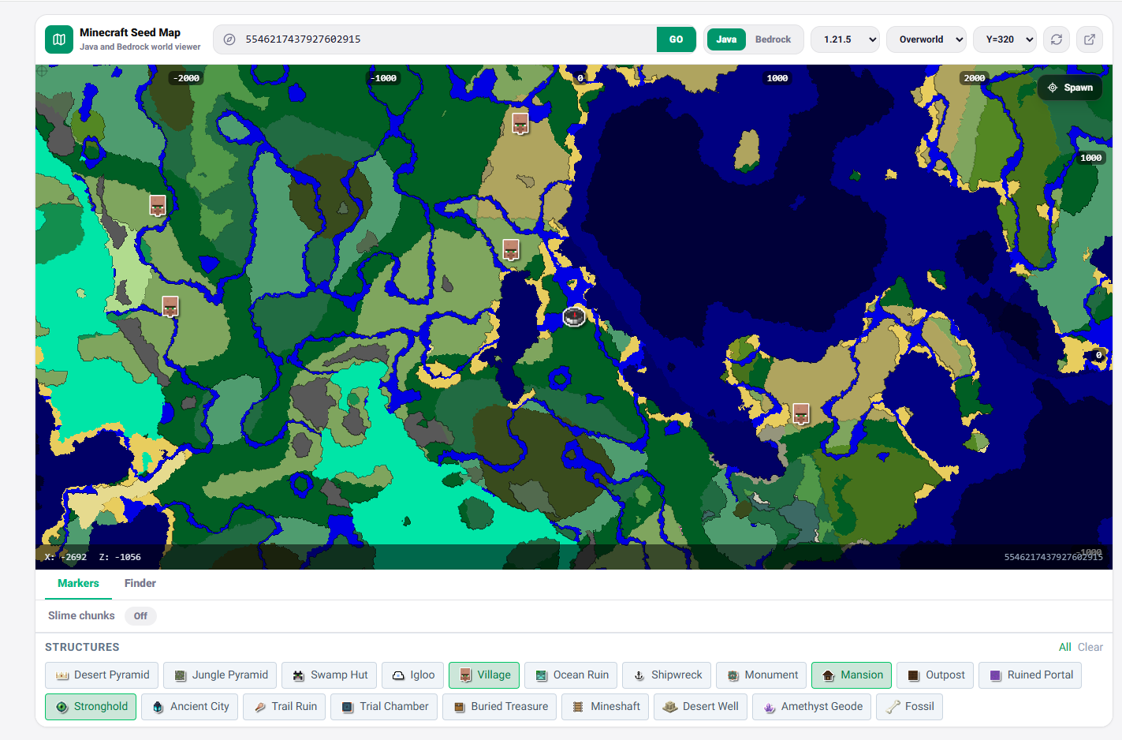Screen dimensions: 1122x740
Task: Click the random seed icon in seed field
Action: point(229,39)
